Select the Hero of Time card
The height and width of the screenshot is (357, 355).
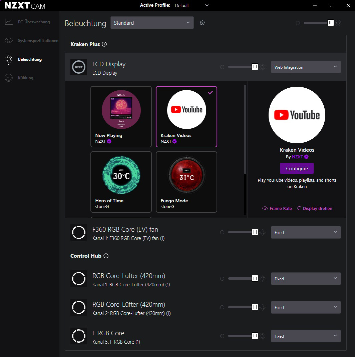pyautogui.click(x=121, y=182)
